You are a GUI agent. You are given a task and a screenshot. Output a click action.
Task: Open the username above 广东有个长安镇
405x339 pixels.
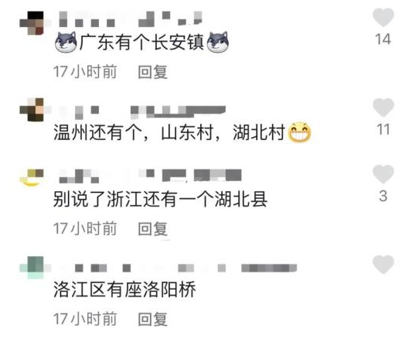[131, 19]
